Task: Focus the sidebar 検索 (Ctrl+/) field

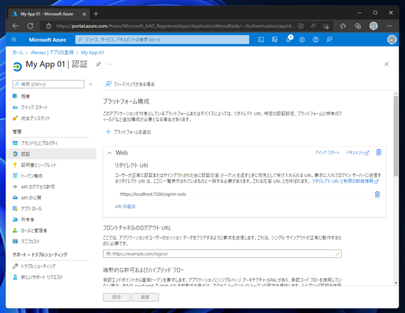Action: pos(48,84)
